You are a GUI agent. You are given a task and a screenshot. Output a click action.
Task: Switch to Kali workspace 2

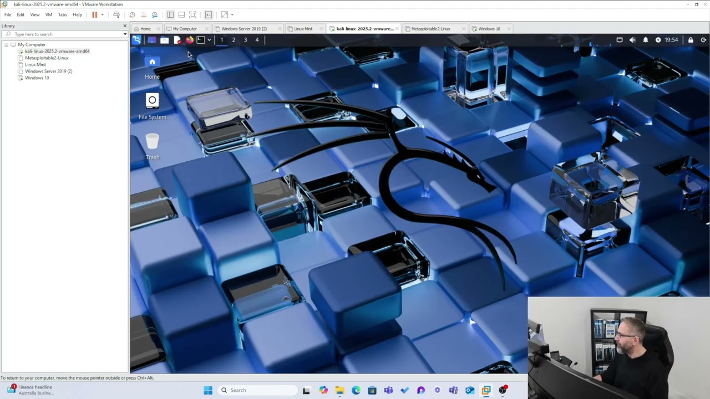point(234,40)
